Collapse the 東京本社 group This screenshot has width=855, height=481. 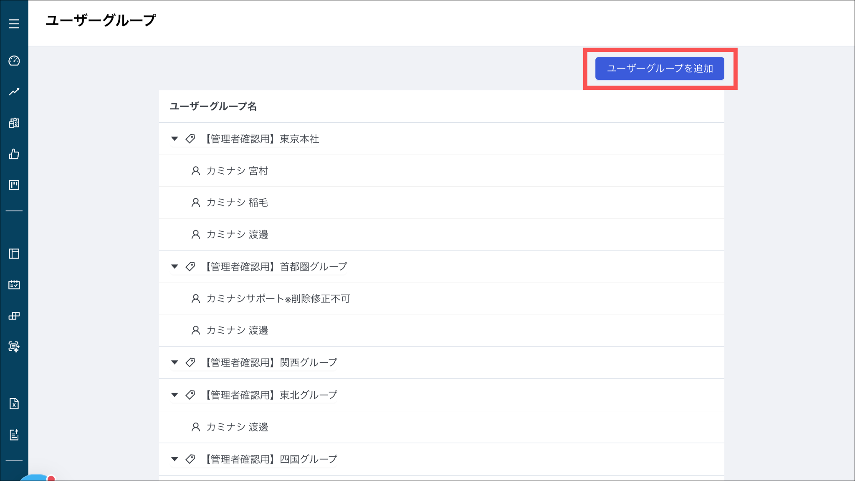(x=175, y=139)
